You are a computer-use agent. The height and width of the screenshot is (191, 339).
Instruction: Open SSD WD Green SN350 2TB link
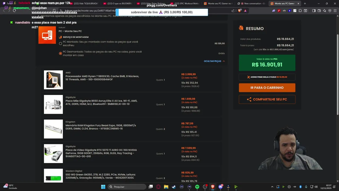[x=101, y=176]
